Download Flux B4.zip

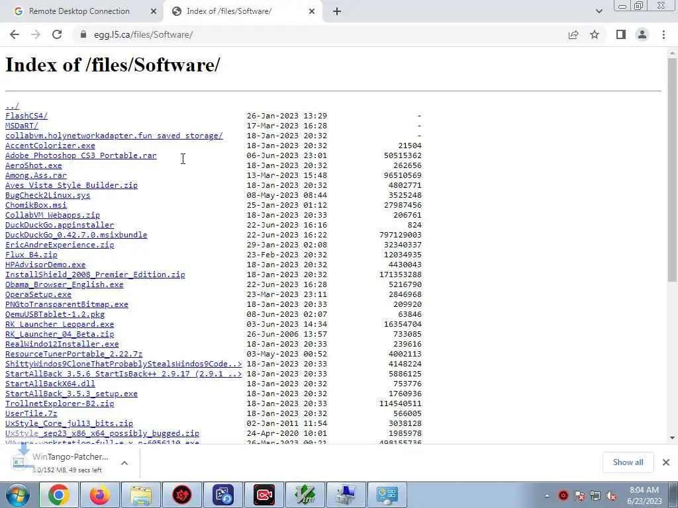31,255
